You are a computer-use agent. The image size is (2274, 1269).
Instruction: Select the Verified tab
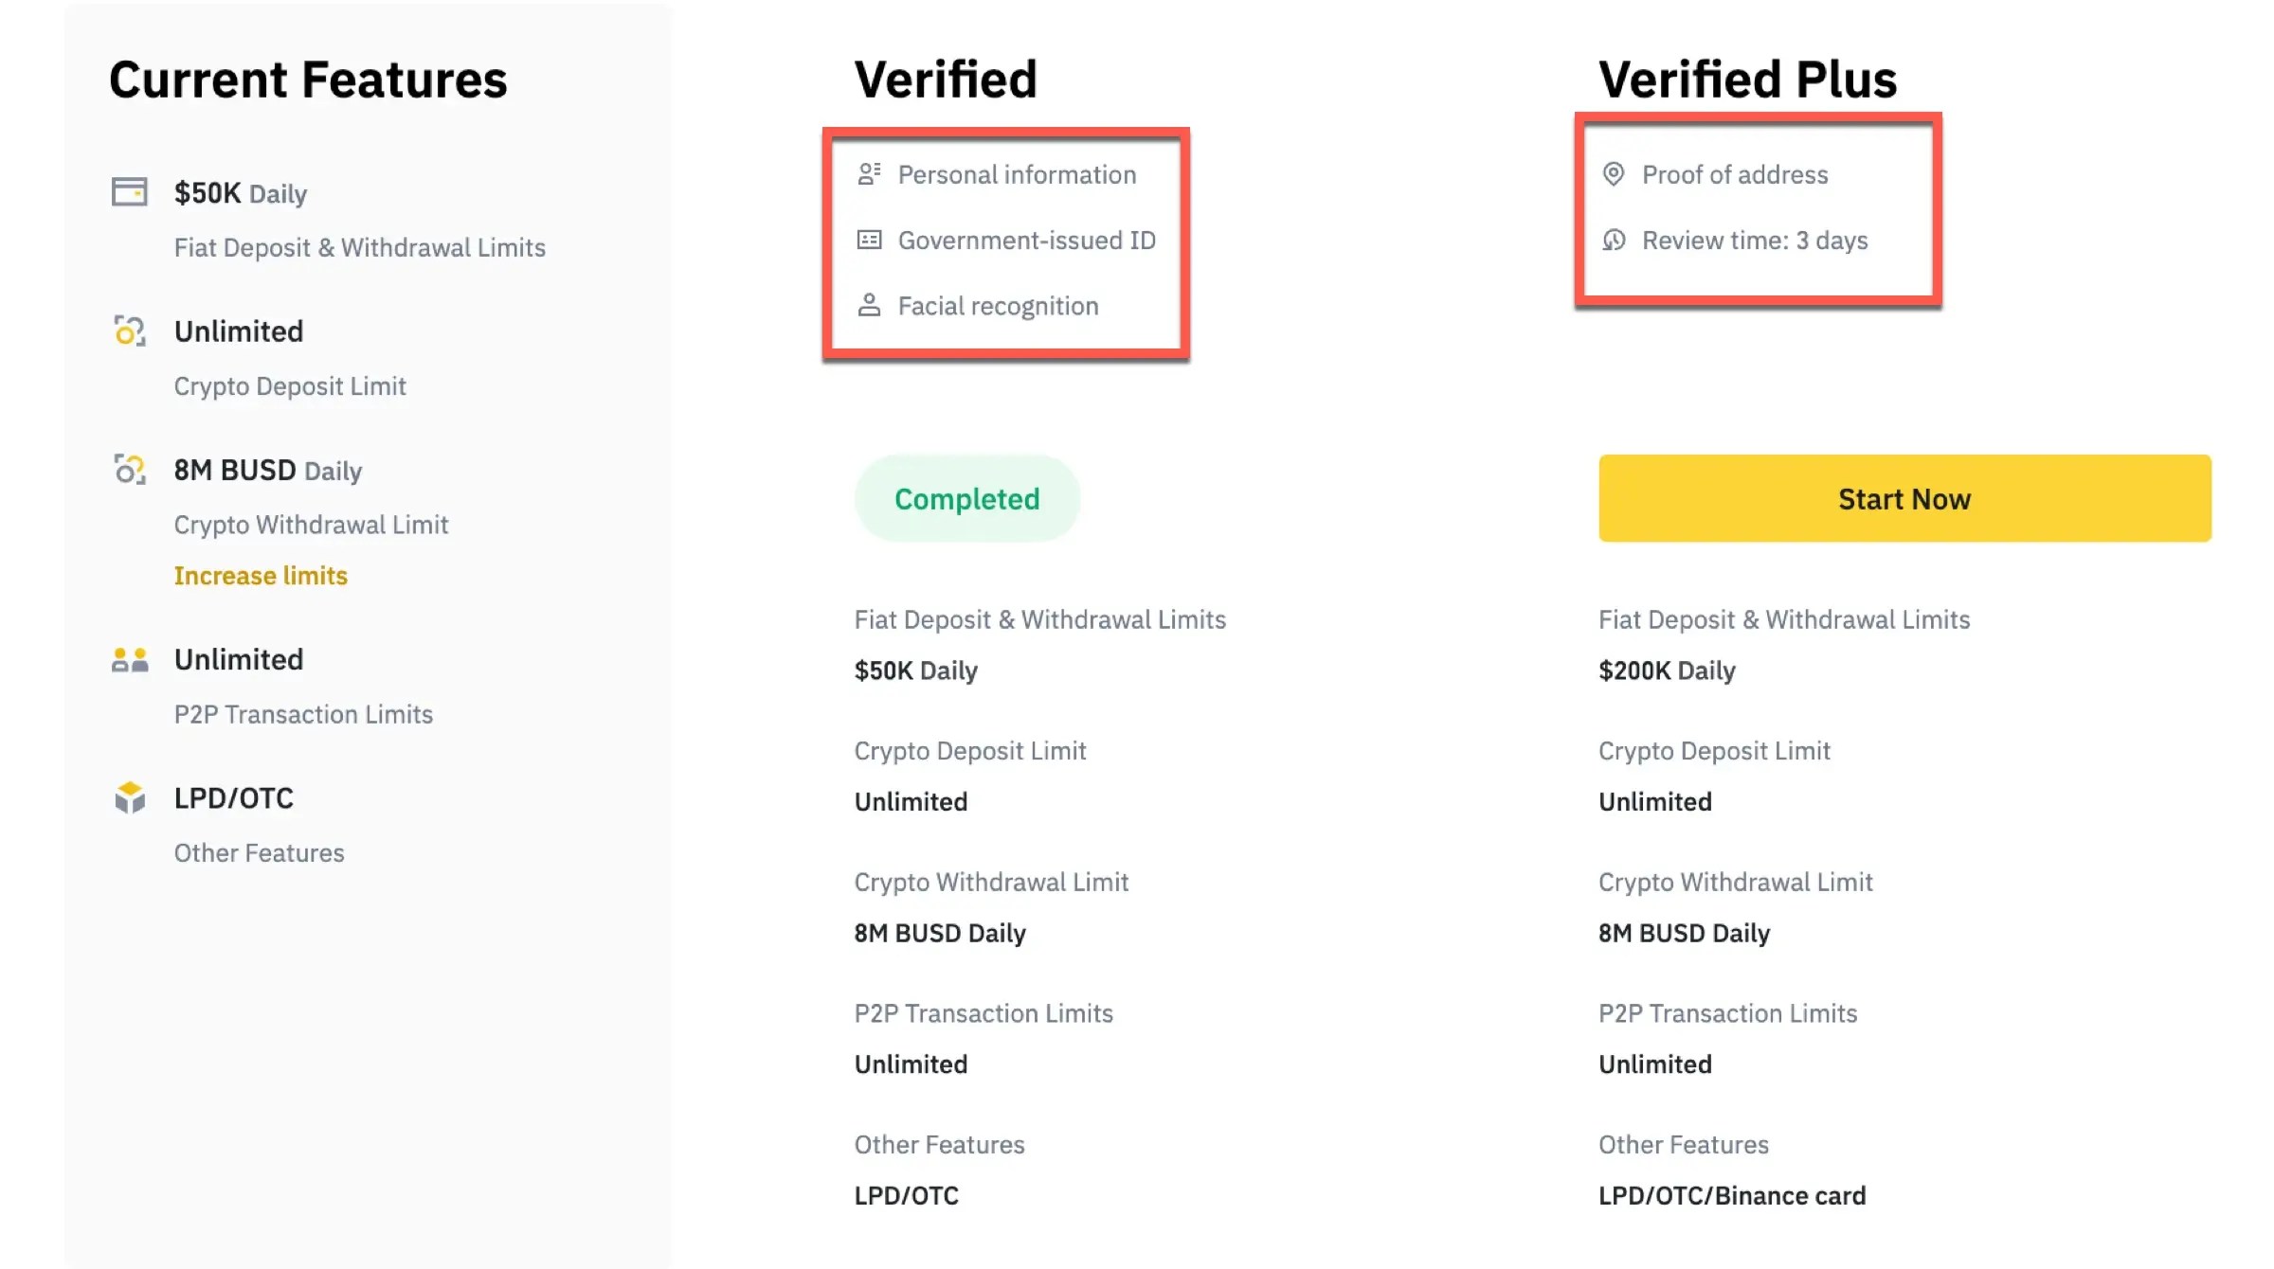(945, 77)
